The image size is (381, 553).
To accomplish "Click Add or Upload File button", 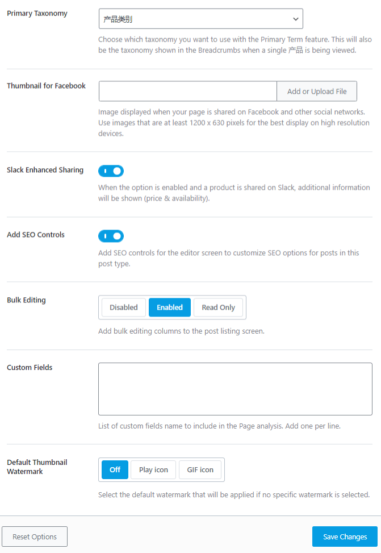I will coord(317,92).
